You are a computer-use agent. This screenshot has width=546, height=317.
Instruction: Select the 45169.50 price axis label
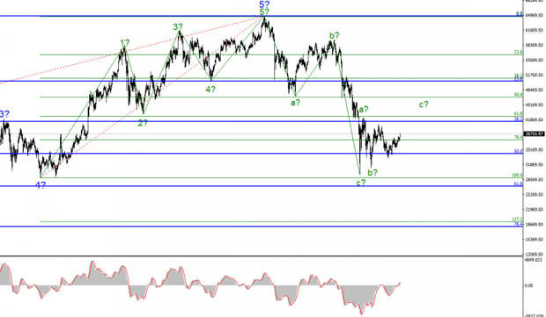pyautogui.click(x=535, y=104)
